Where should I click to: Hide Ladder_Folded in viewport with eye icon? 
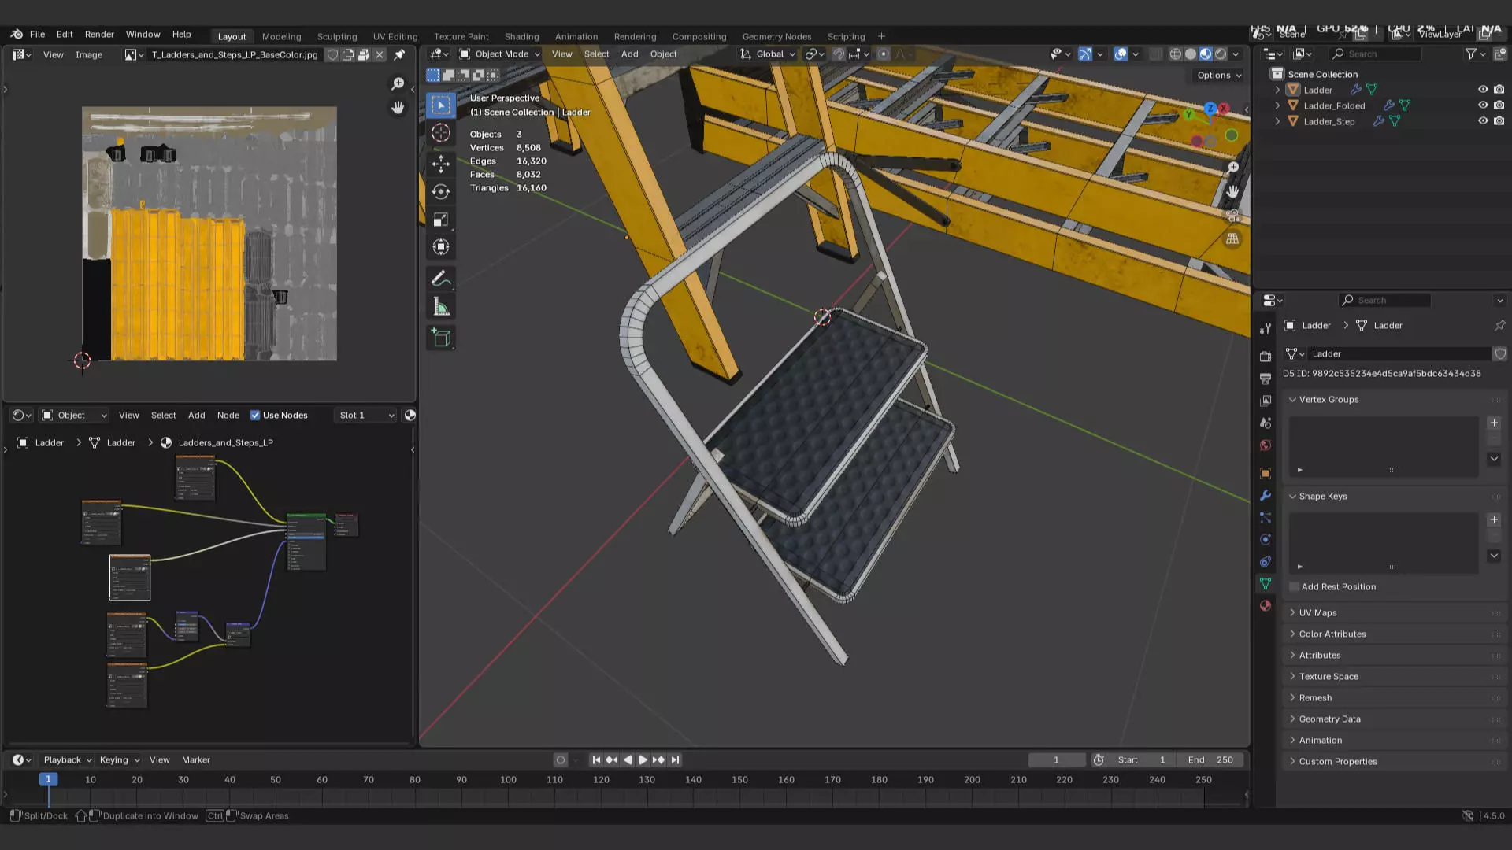click(1483, 105)
